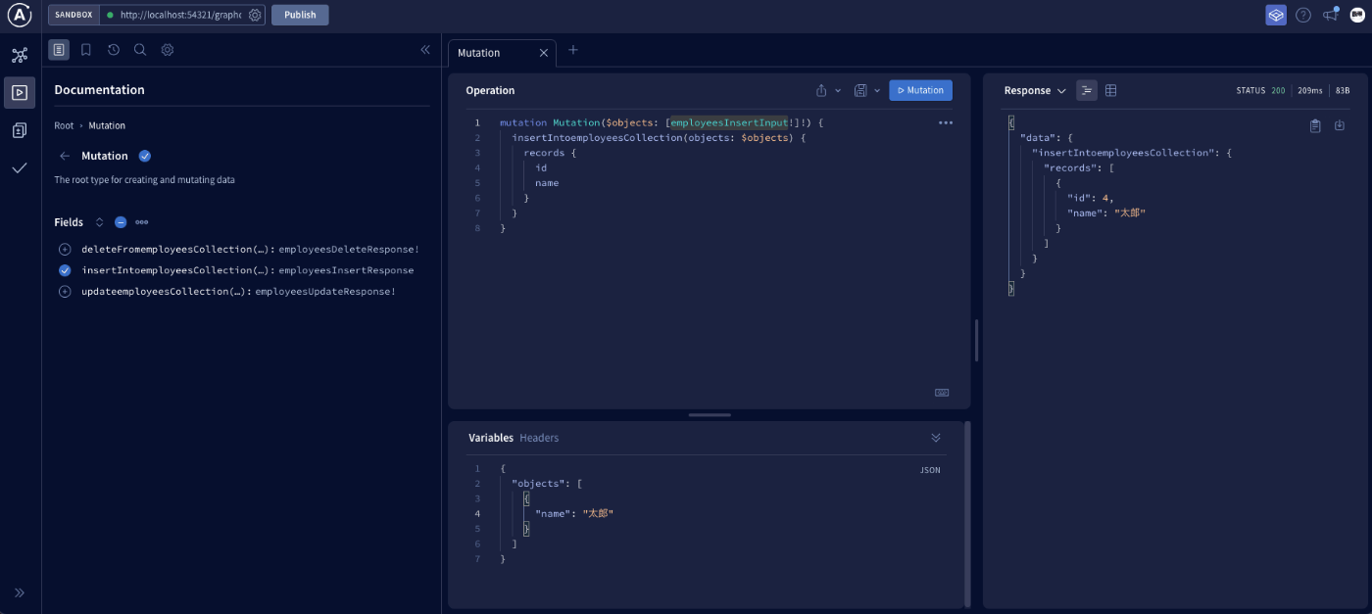Open connection settings gear next to the URL
1372x614 pixels.
(x=255, y=15)
